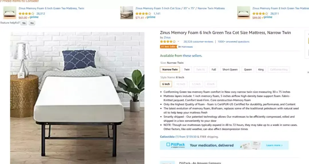Click the stars of the 5 Inch Cot item

[143, 14]
